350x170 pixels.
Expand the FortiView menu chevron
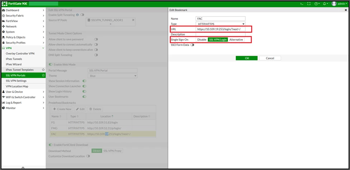click(43, 21)
